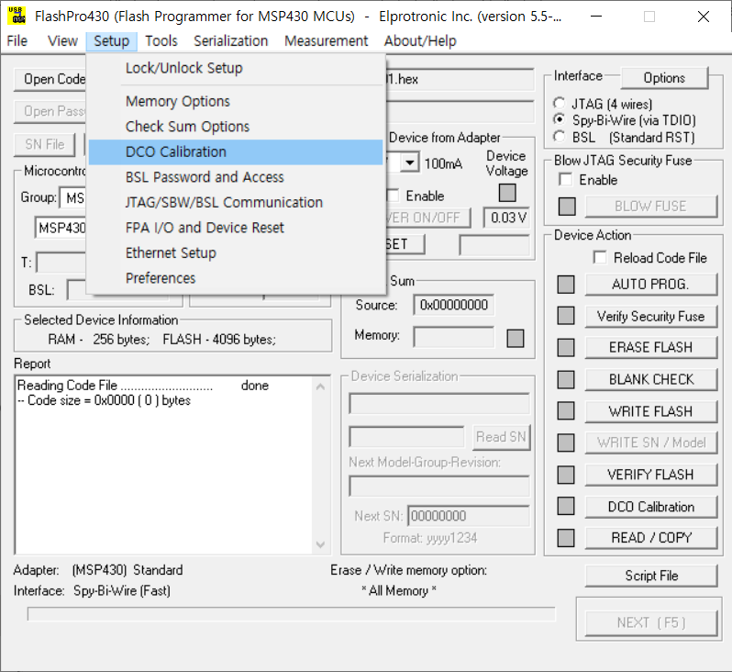Viewport: 732px width, 672px height.
Task: Open the Measurement menu
Action: tap(327, 41)
